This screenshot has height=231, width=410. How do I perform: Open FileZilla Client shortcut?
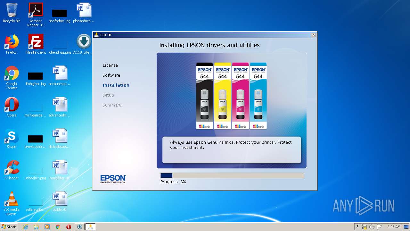click(36, 44)
